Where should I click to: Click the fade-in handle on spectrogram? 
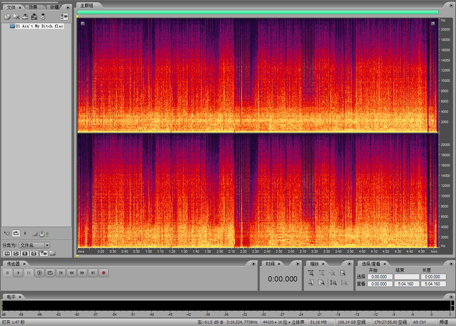click(x=83, y=23)
